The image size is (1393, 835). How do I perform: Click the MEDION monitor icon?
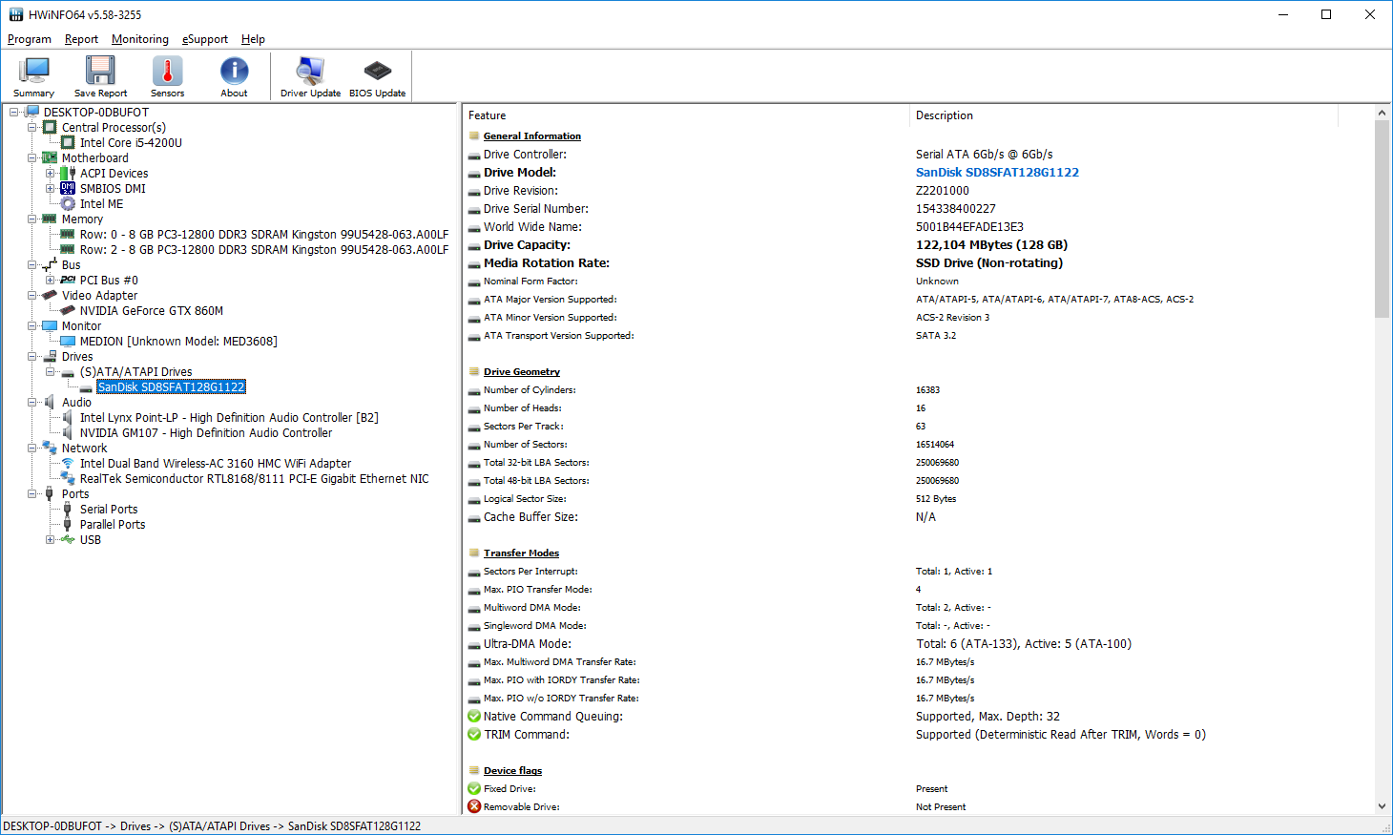tap(68, 341)
